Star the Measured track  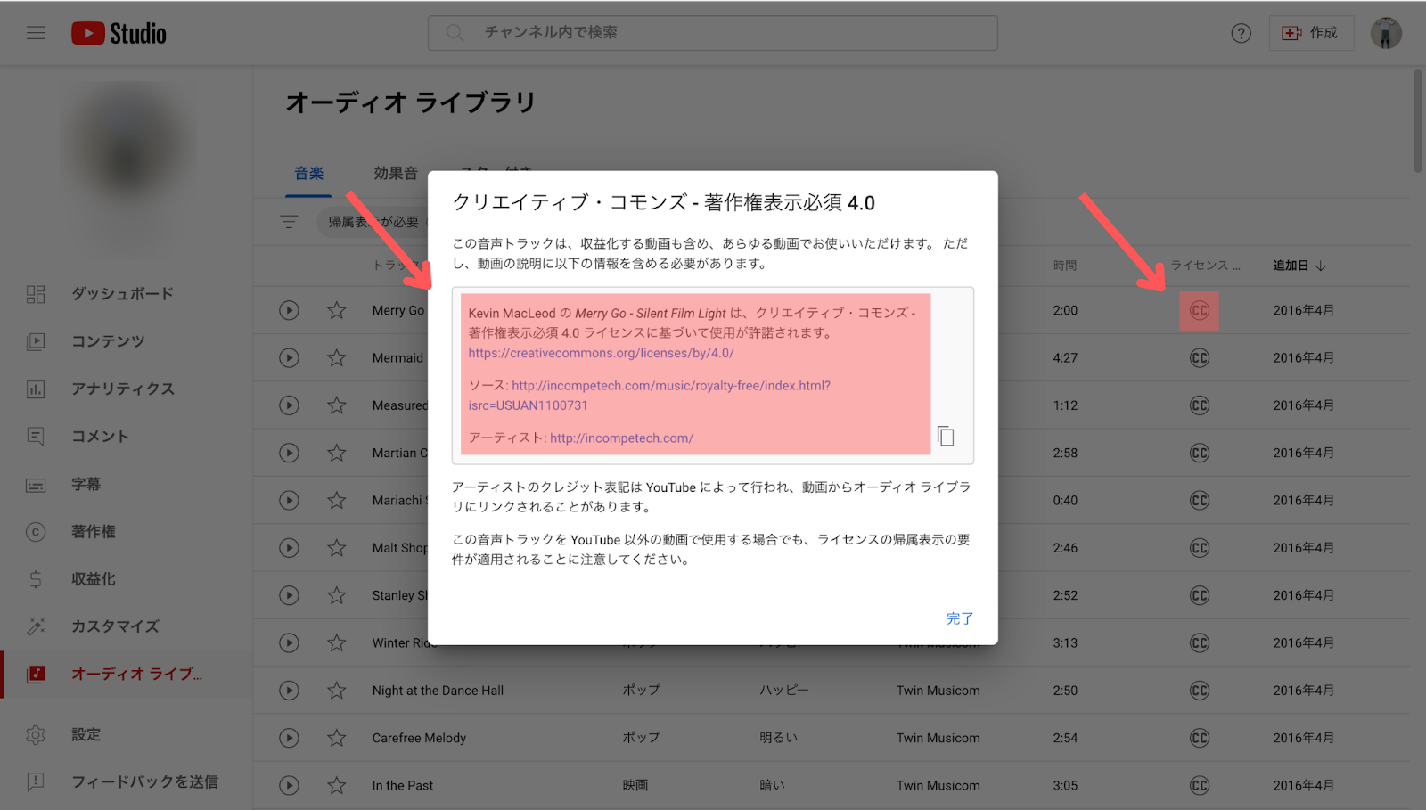point(336,405)
